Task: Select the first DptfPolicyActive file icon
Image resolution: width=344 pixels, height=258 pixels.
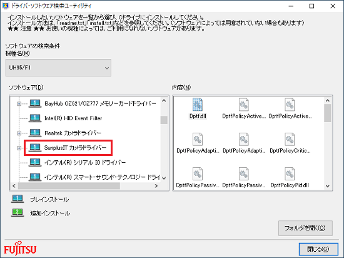Action: pyautogui.click(x=244, y=105)
